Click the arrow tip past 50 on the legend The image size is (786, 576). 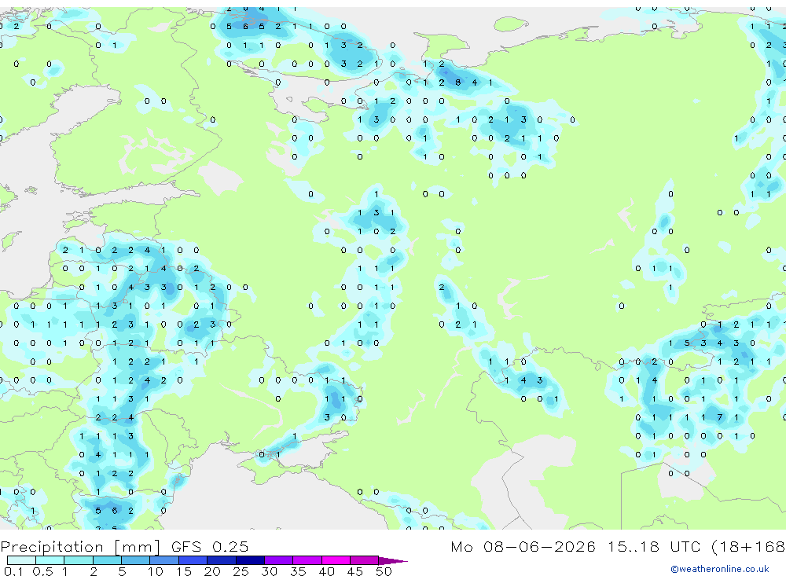[x=393, y=561]
